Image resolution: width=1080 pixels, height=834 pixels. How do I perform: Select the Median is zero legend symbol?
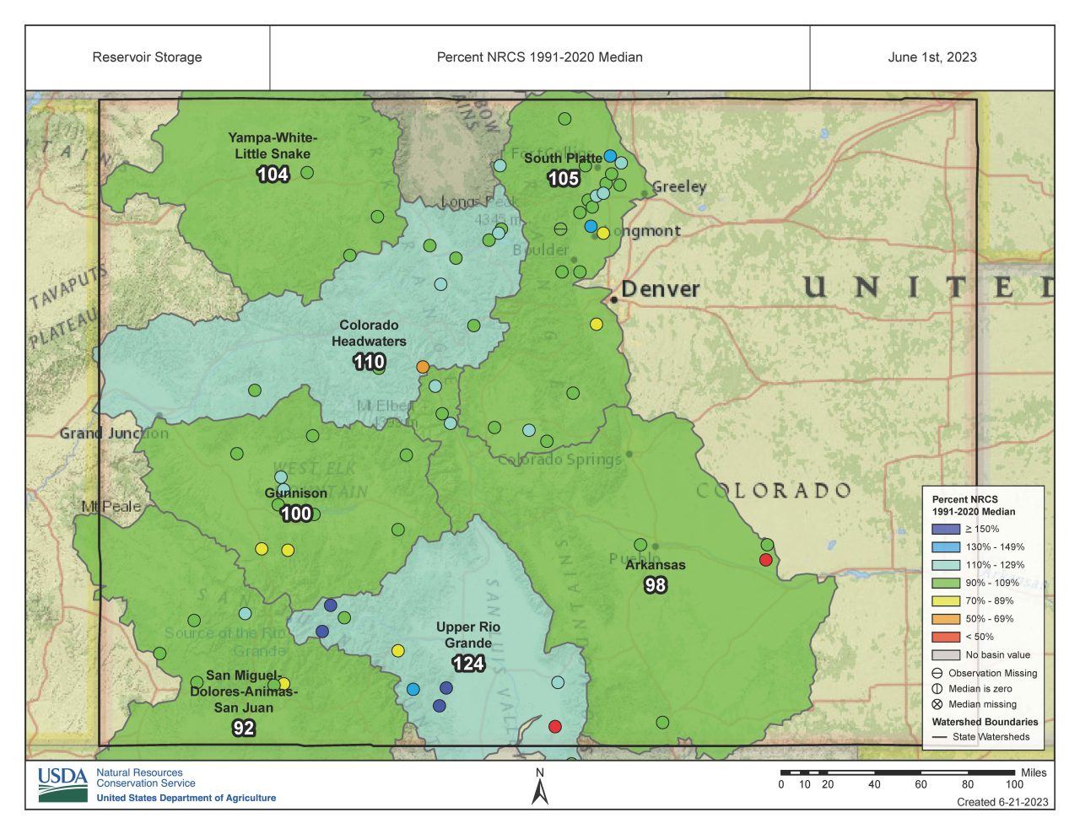(939, 688)
